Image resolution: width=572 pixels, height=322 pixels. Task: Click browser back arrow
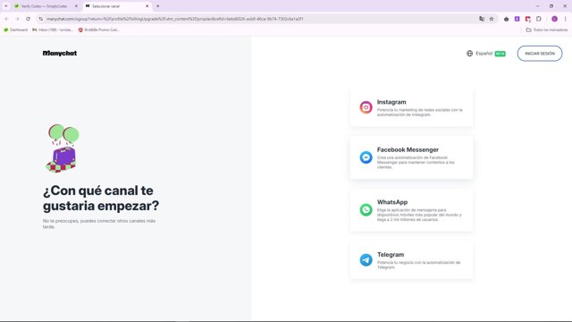pyautogui.click(x=6, y=19)
